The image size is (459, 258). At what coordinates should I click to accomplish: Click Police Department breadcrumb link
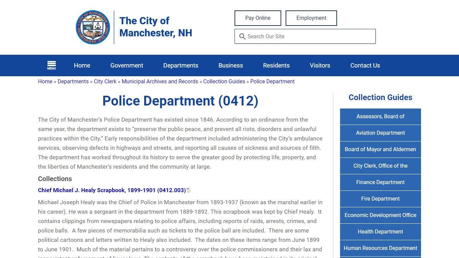[273, 81]
